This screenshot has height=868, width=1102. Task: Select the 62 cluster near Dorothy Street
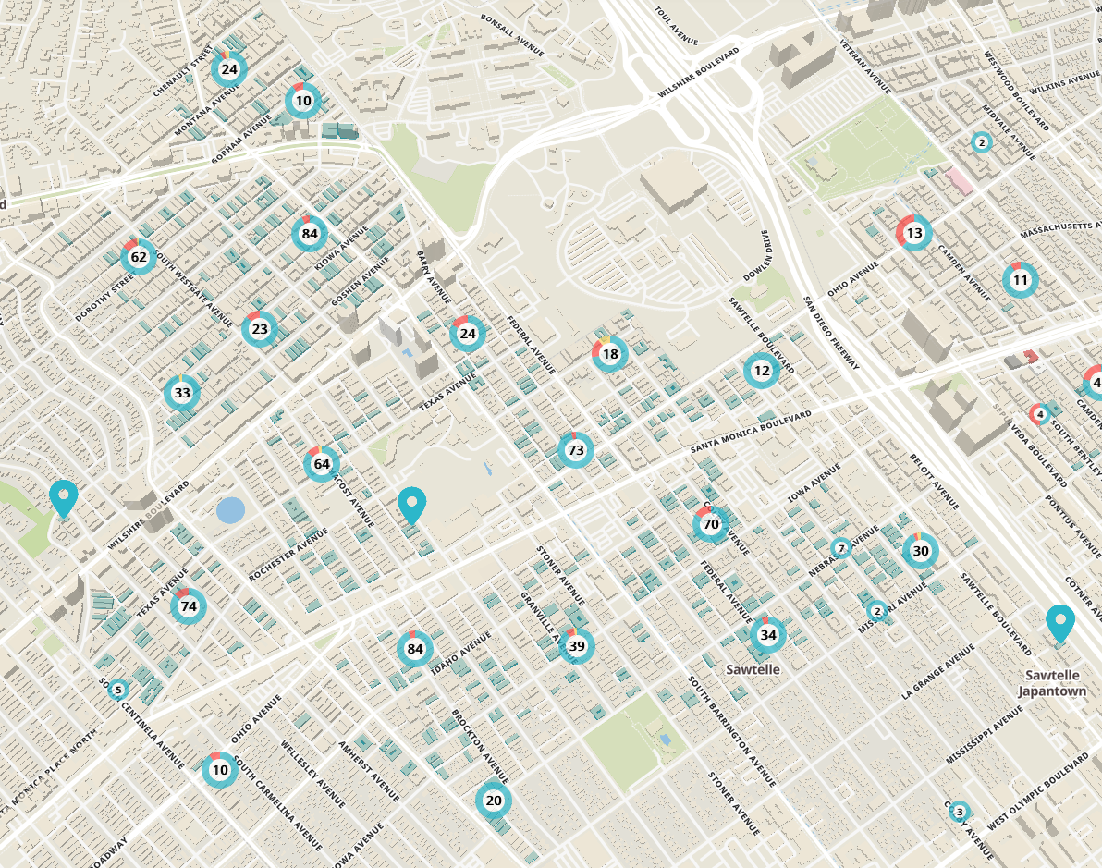click(x=137, y=257)
